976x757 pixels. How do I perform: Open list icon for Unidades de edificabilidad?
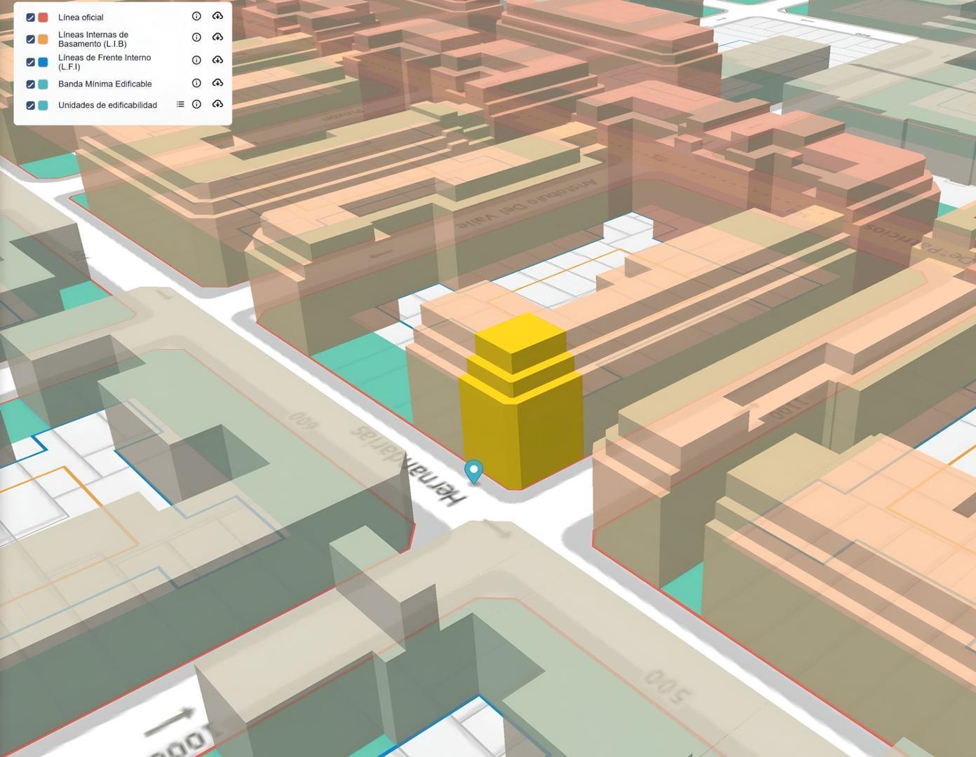(180, 104)
